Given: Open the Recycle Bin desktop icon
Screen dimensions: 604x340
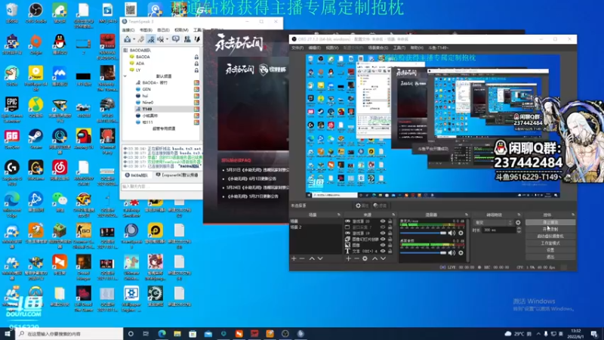Looking at the screenshot, I should coord(11,13).
